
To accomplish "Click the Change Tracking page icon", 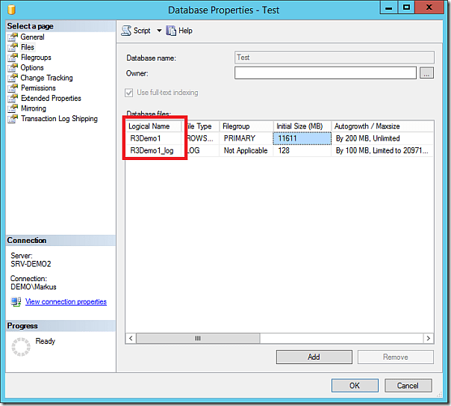I will coord(13,78).
